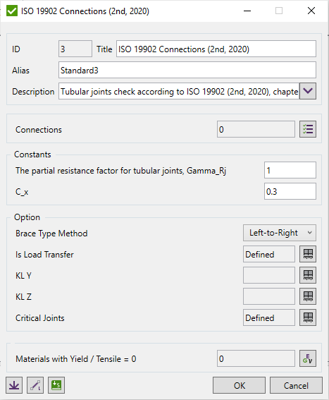Click the Description text field
This screenshot has width=329, height=400.
pyautogui.click(x=179, y=91)
